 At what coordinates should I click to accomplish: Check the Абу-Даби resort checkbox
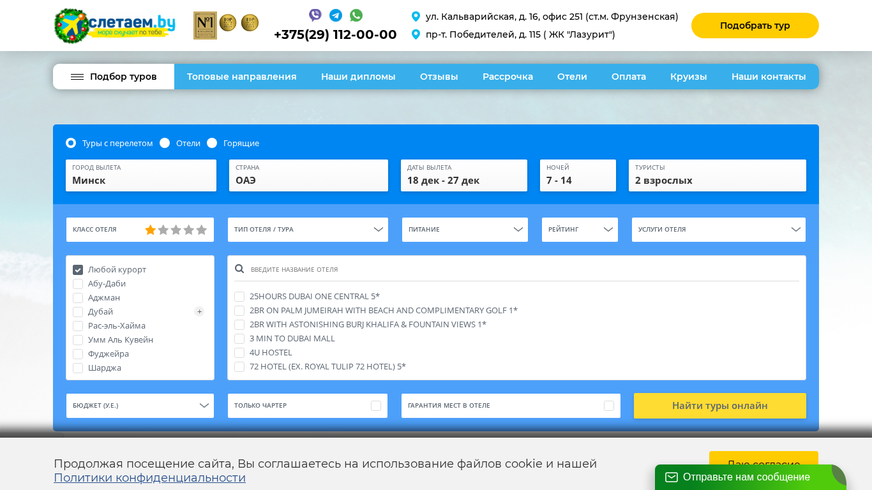[78, 284]
